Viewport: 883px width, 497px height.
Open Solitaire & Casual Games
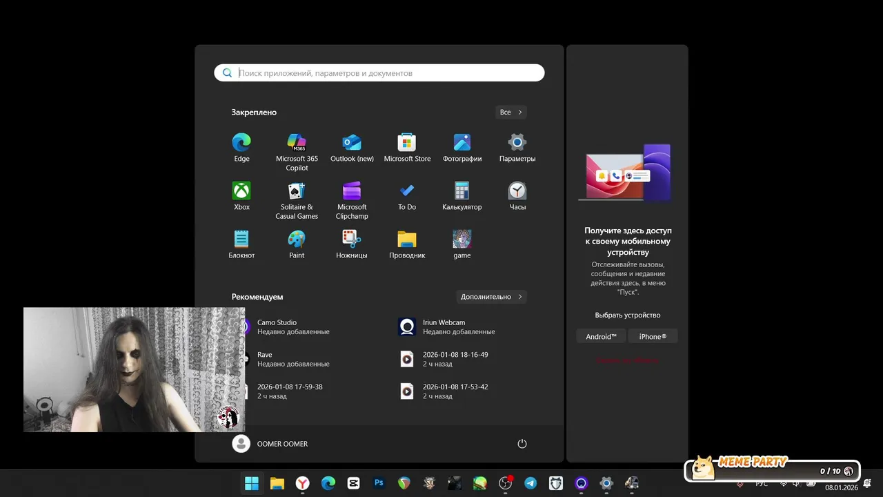pos(297,200)
